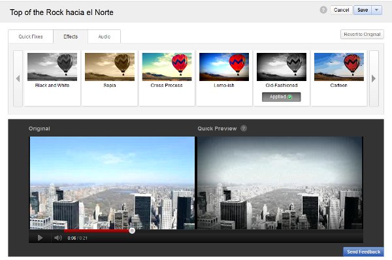Click the video progress bar handle

click(x=132, y=231)
